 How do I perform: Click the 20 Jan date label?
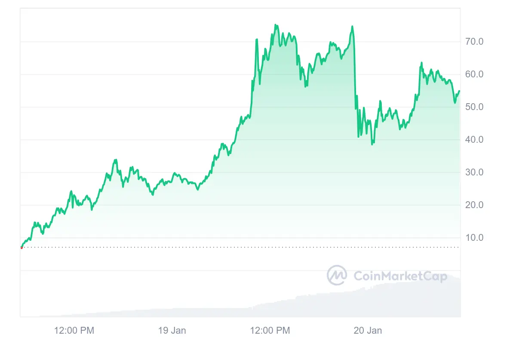pyautogui.click(x=368, y=331)
